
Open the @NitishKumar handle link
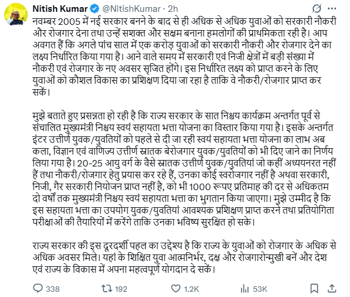click(x=131, y=9)
